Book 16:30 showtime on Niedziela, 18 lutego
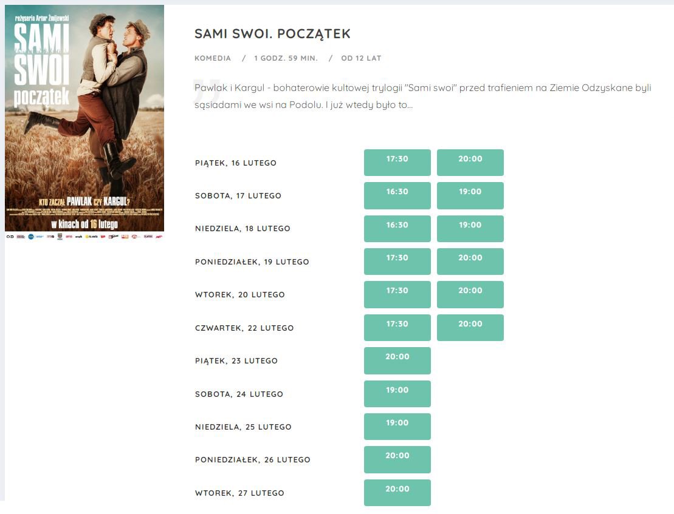The height and width of the screenshot is (514, 674). coord(397,229)
